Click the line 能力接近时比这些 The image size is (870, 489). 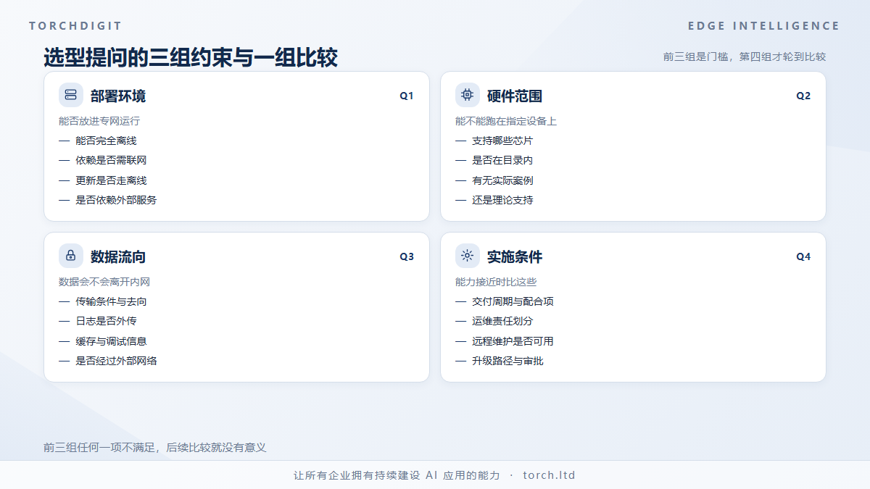pos(496,282)
